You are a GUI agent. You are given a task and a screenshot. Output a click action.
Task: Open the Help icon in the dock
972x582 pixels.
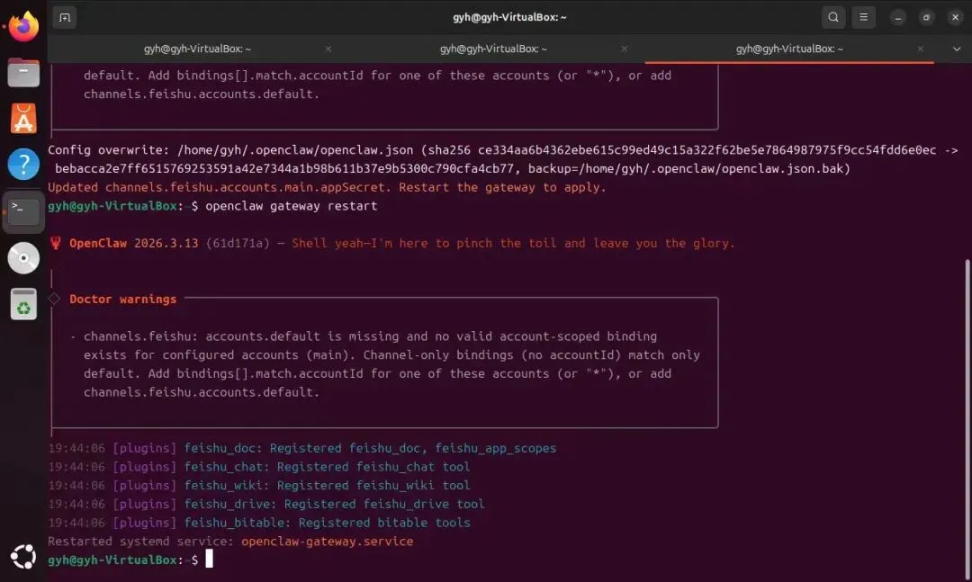23,165
